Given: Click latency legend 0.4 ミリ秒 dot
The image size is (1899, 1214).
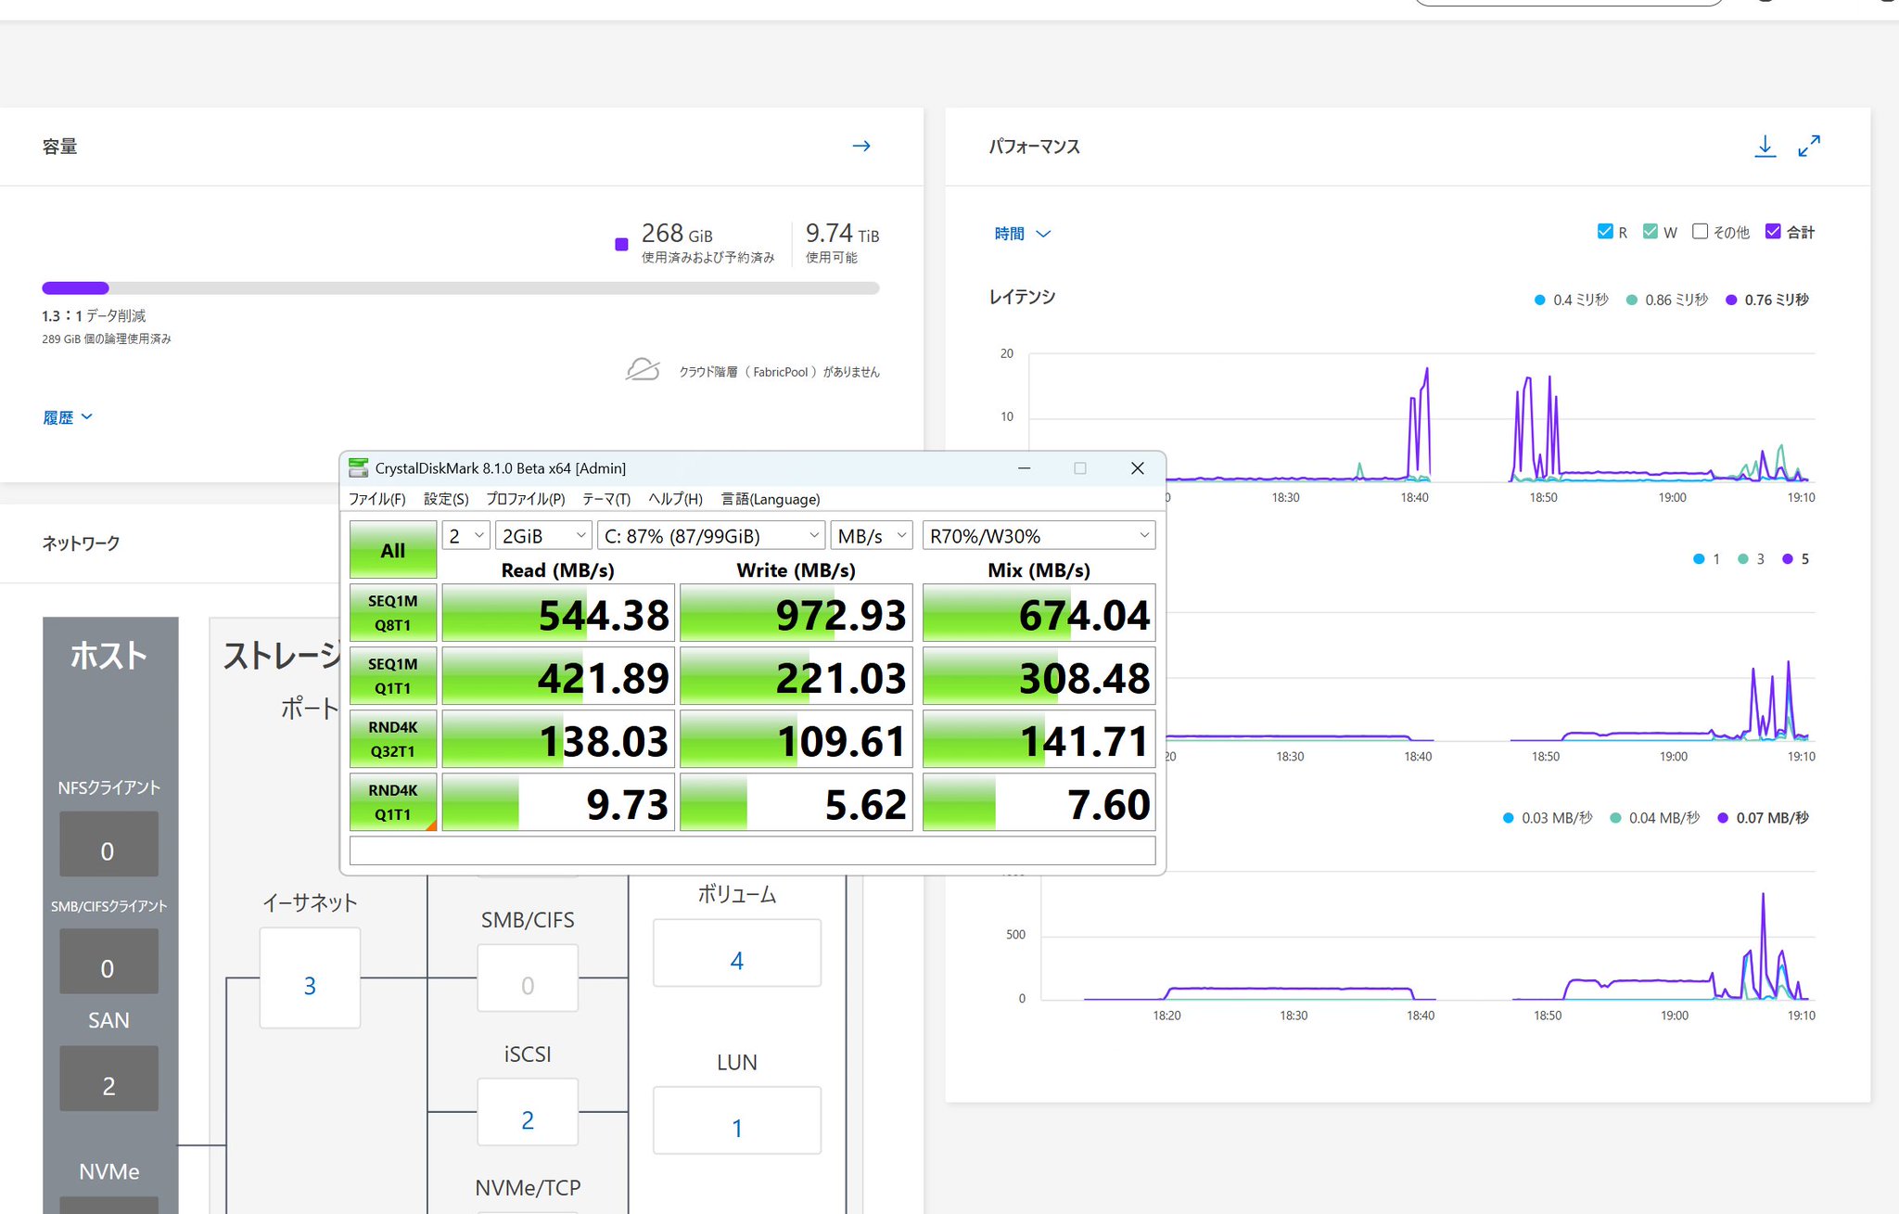Looking at the screenshot, I should click(x=1540, y=300).
